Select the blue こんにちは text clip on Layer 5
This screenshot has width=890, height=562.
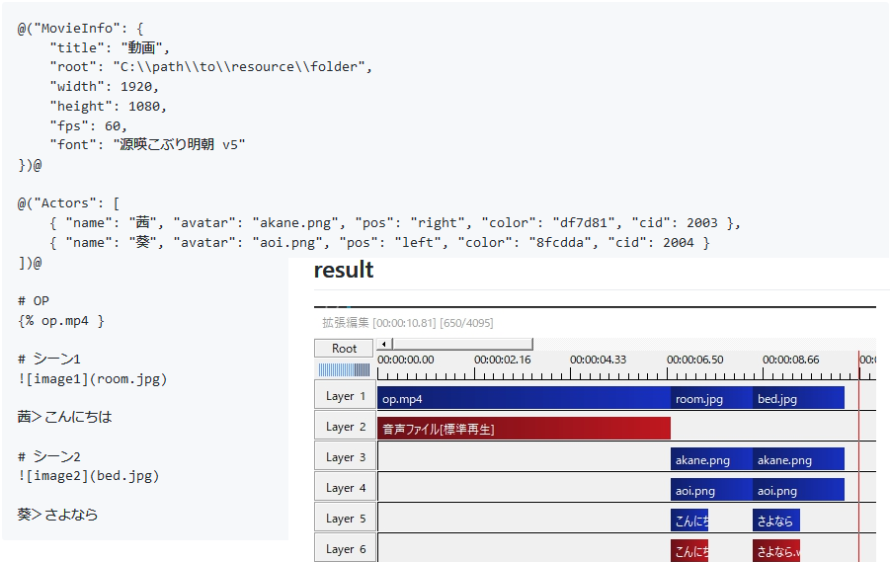pyautogui.click(x=689, y=521)
